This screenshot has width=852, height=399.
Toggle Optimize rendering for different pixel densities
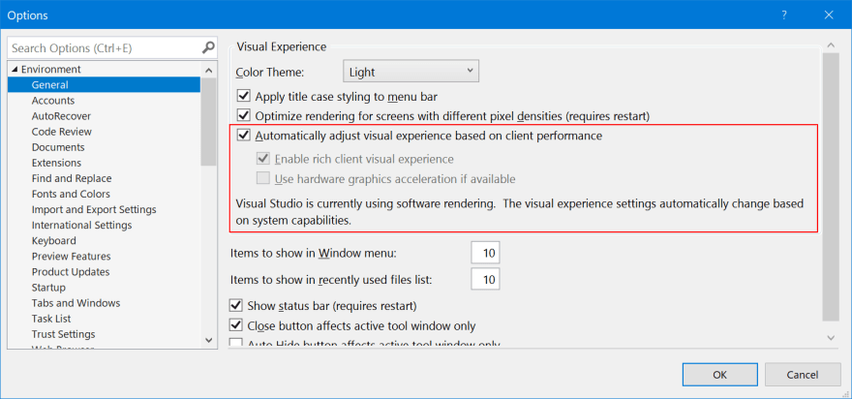click(x=243, y=115)
